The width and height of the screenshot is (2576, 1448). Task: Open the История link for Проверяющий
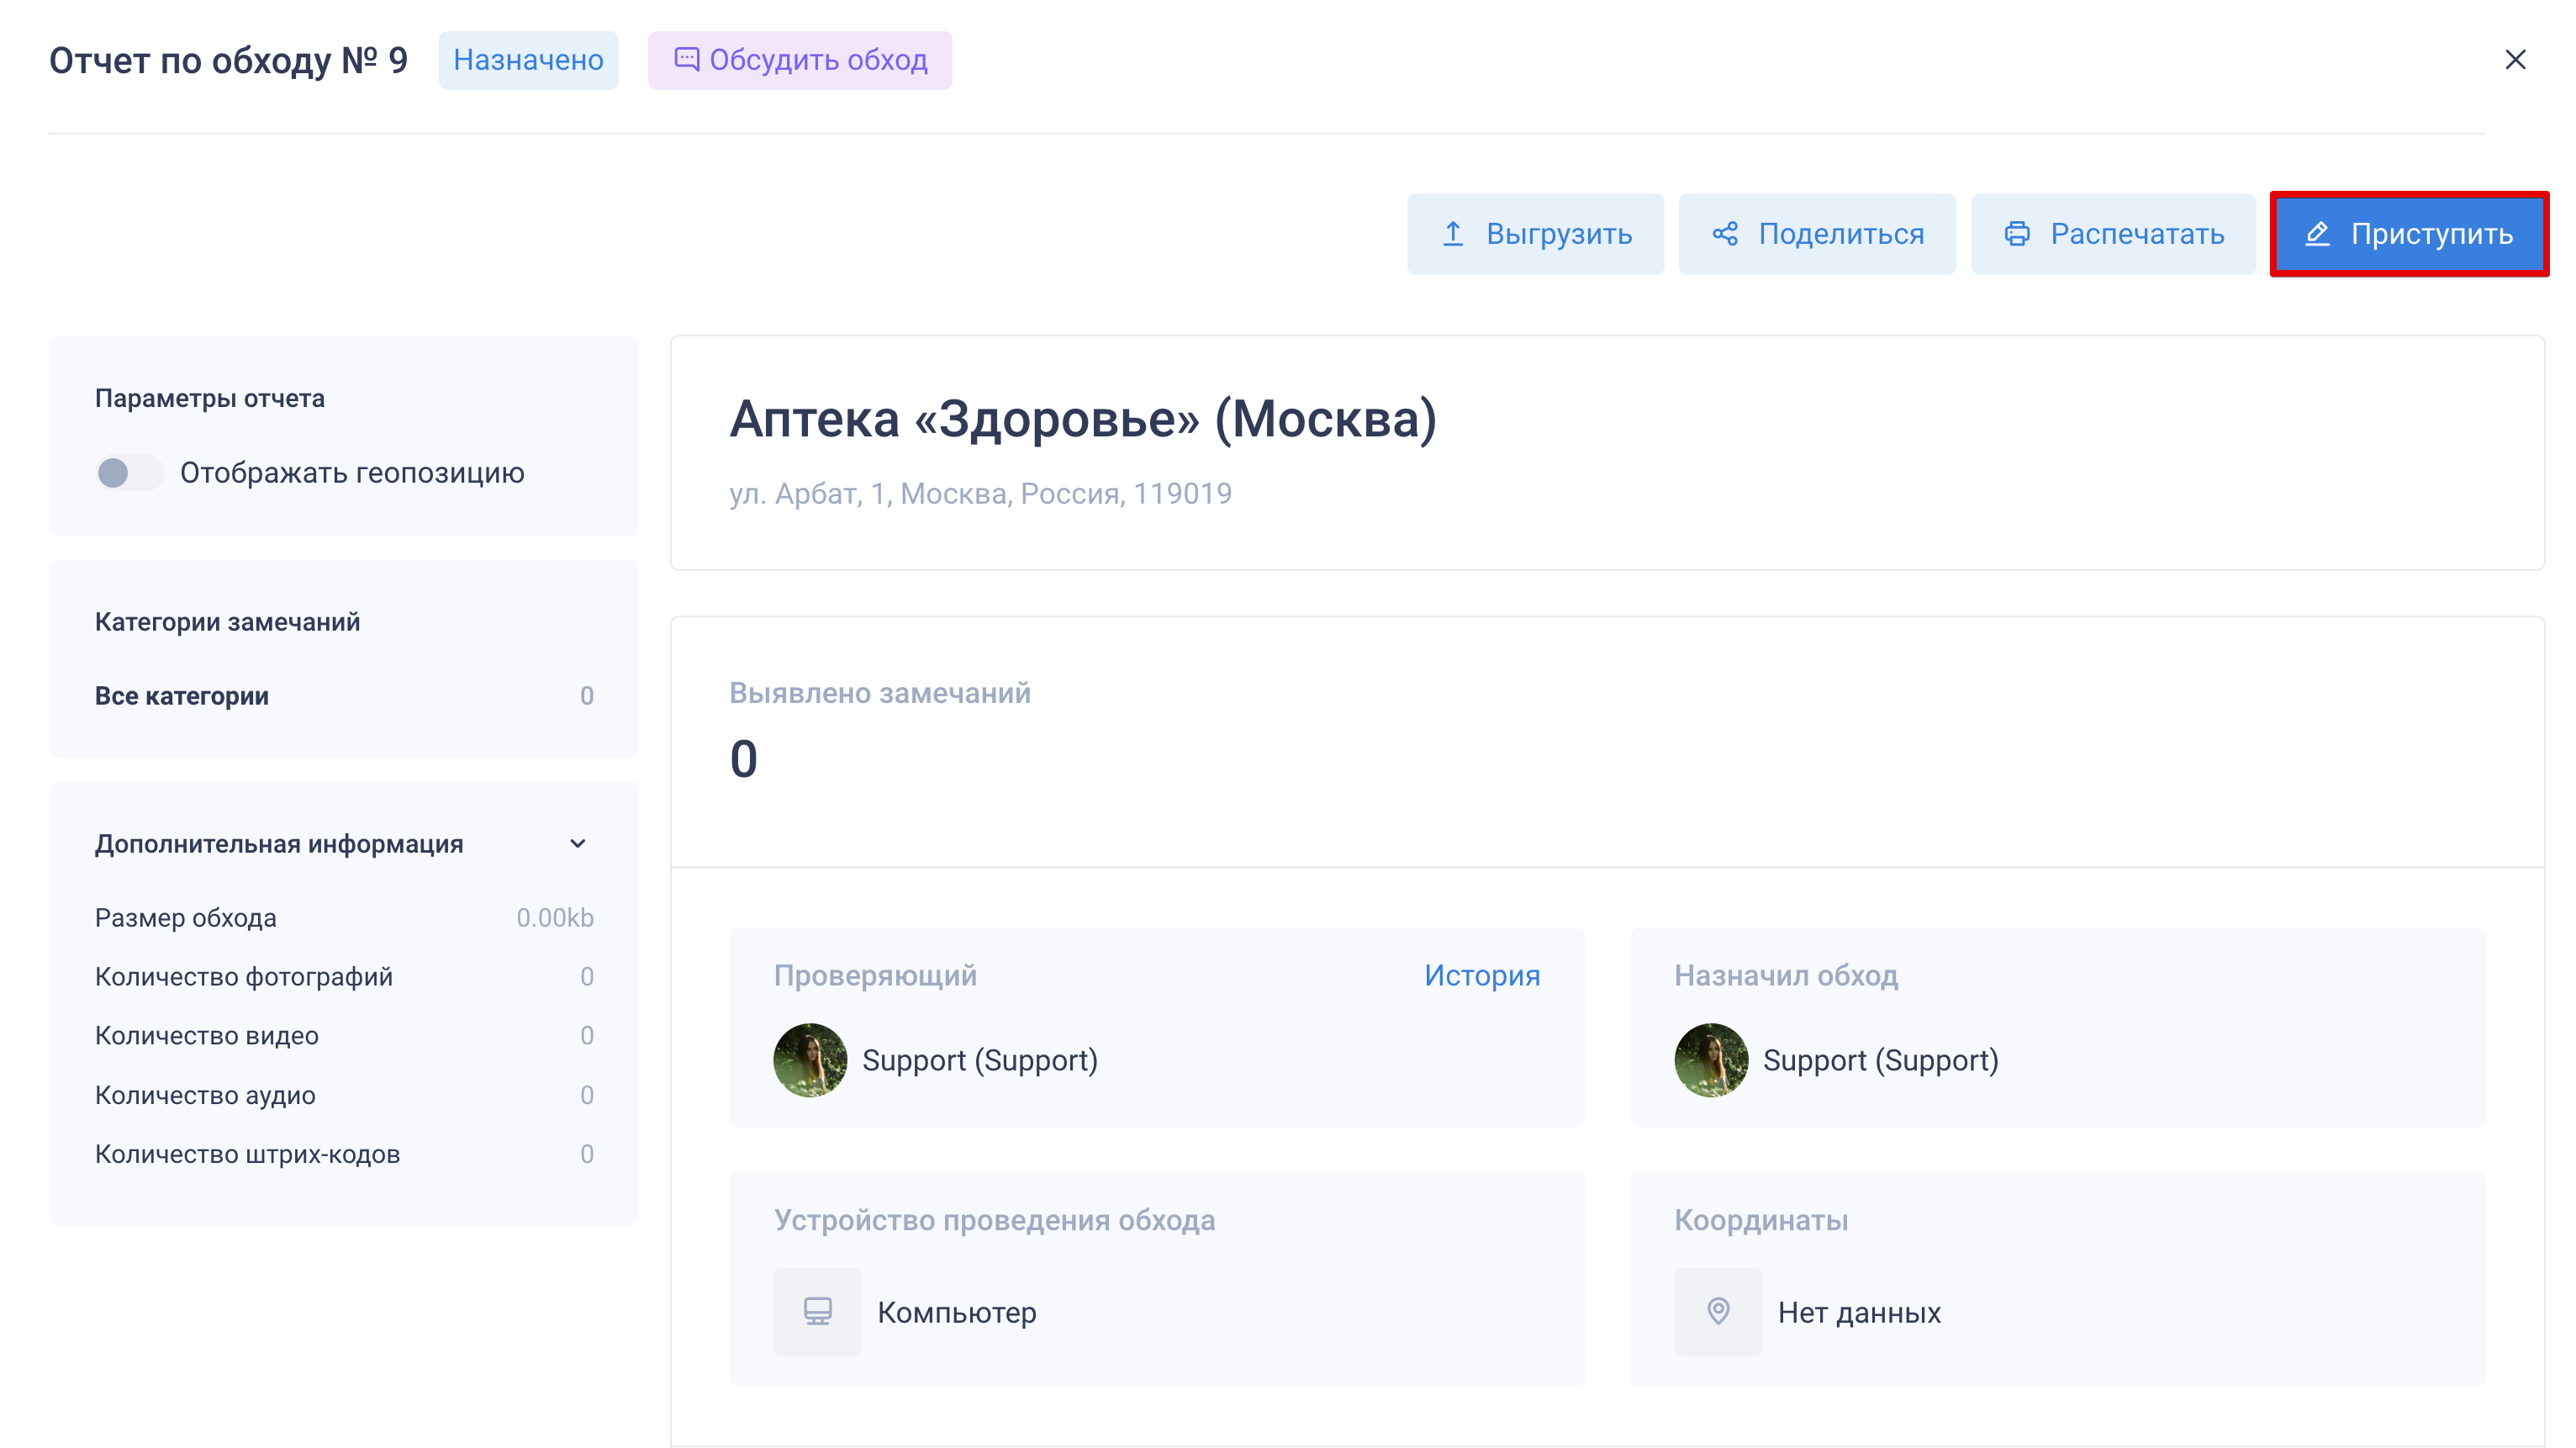pos(1481,975)
